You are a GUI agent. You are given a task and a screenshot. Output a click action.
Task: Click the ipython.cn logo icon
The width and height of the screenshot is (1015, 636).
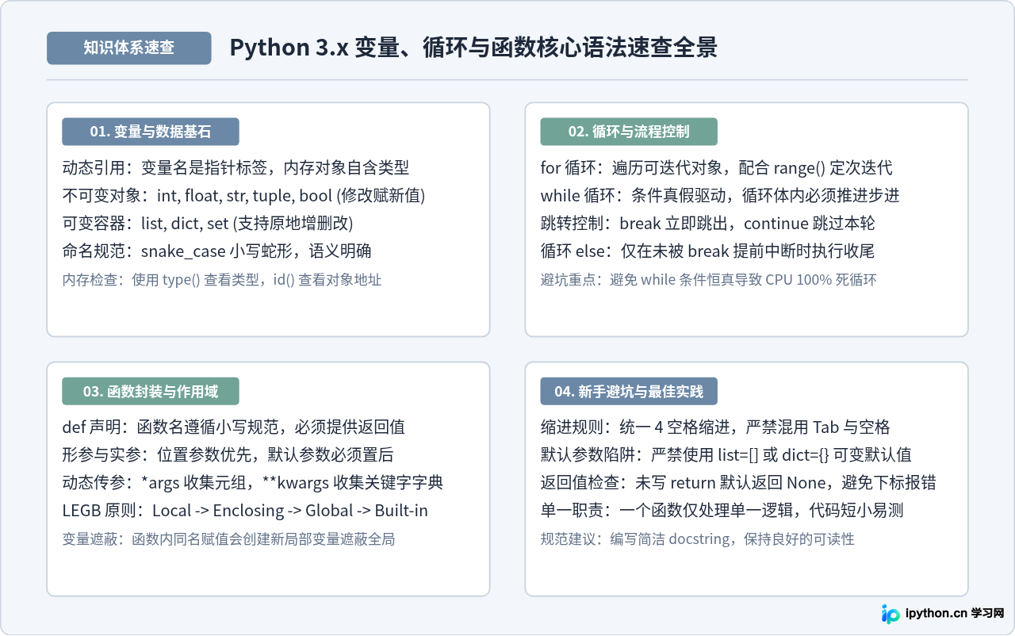click(x=891, y=613)
